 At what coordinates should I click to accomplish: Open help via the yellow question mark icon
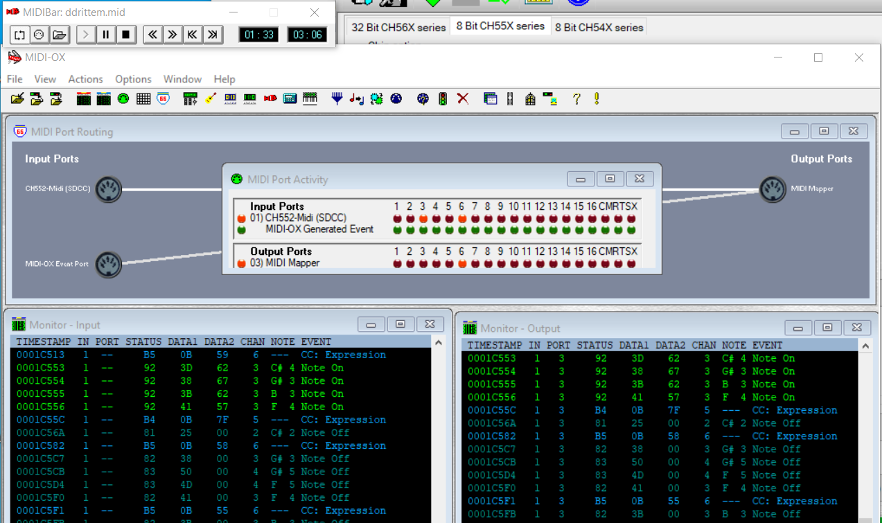[576, 99]
